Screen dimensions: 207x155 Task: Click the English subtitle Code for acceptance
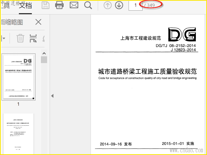tap(147, 78)
